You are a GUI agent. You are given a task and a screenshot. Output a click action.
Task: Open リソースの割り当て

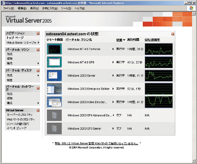coord(18,124)
